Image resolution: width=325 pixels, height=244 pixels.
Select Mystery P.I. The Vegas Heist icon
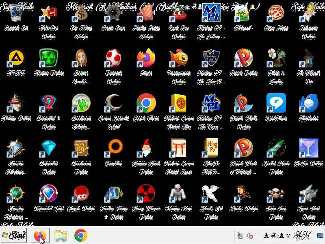[x=211, y=103]
